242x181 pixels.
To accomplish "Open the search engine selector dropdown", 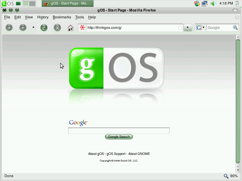I will coord(201,28).
